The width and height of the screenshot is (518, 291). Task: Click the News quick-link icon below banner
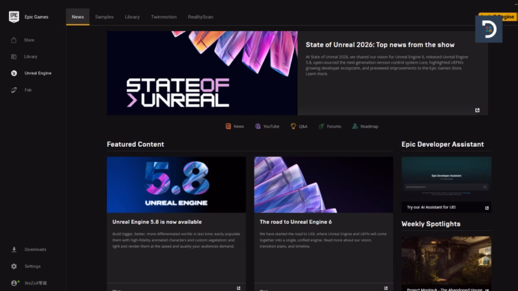click(228, 126)
